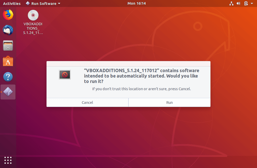Click the network status icon
Image resolution: width=257 pixels, height=168 pixels.
[231, 3]
